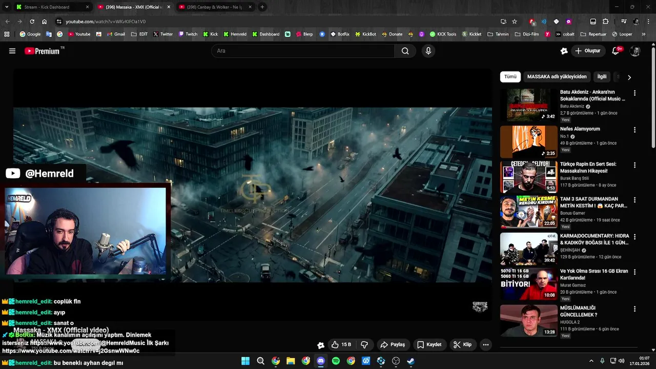Start voice search with the microphone icon
Screen dimensions: 656x369
pos(428,51)
